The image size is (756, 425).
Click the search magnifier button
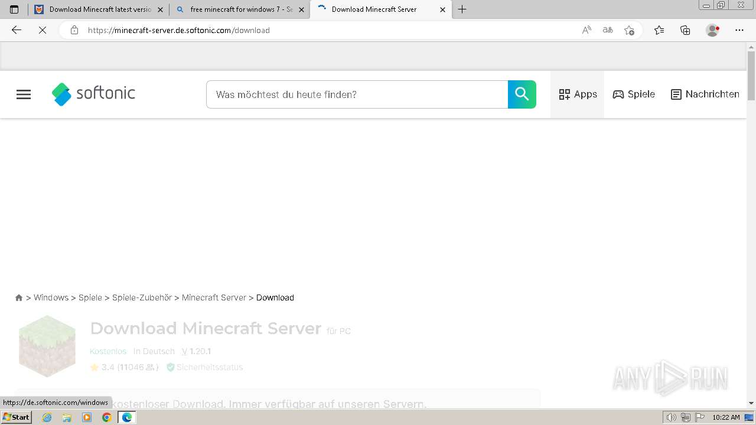coord(522,94)
